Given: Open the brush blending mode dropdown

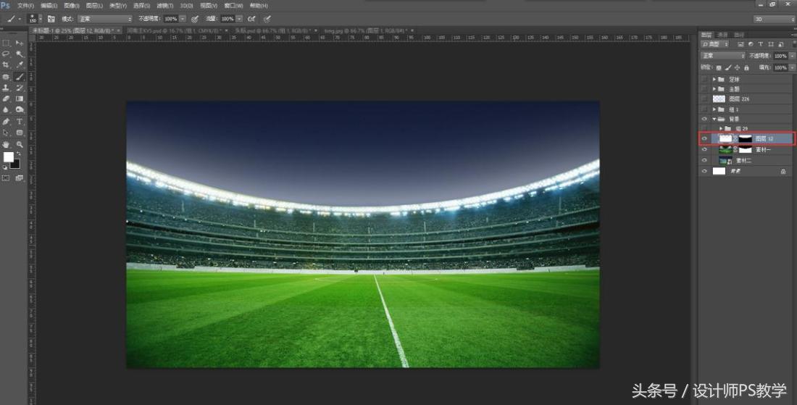Looking at the screenshot, I should tap(105, 19).
